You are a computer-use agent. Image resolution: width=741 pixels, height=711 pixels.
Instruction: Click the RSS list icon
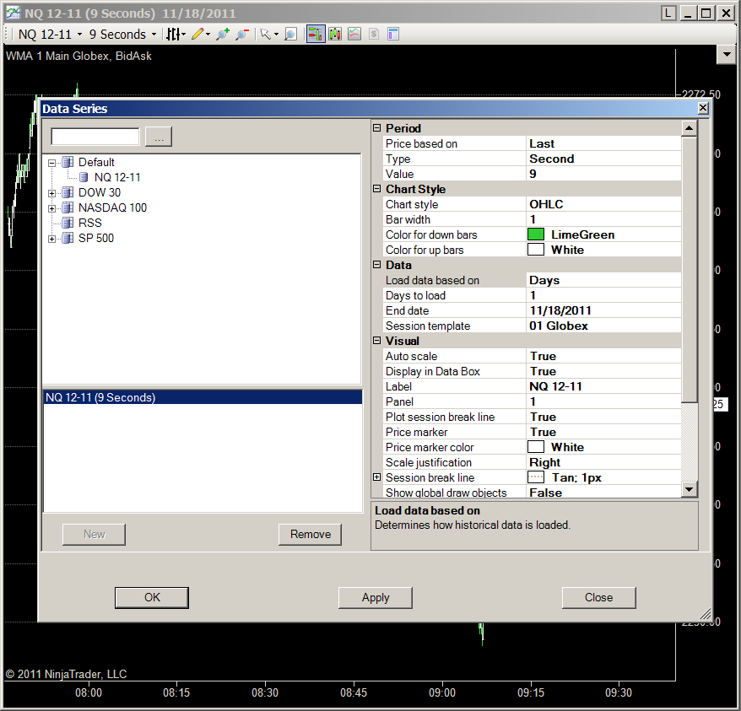tap(68, 223)
